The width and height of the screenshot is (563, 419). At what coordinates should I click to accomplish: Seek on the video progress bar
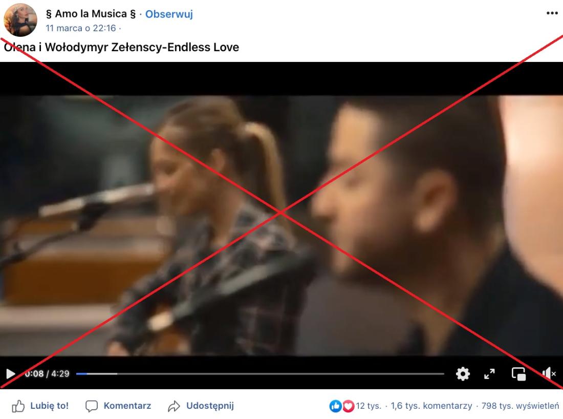coord(260,374)
